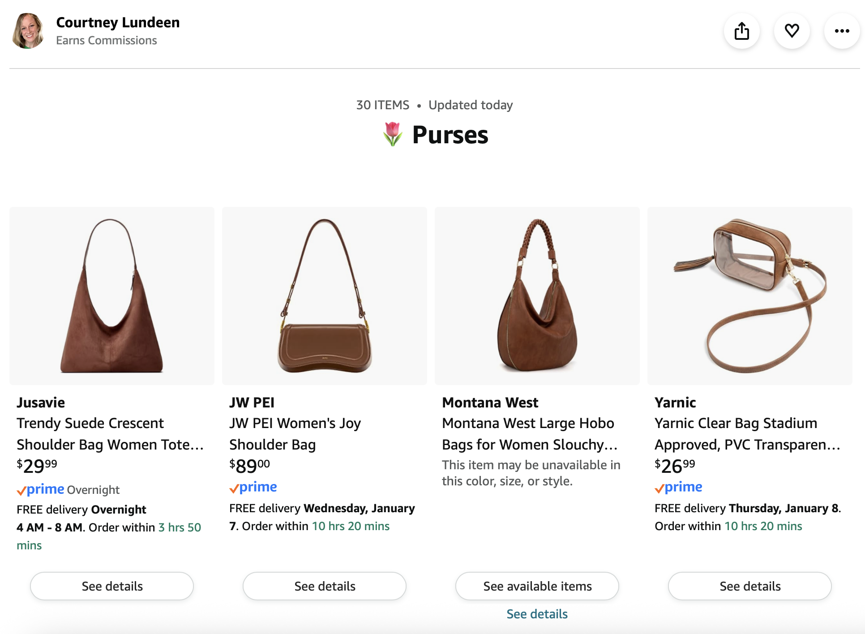Click the Courtney Lundeen name link
Screen dimensions: 865x634
[x=118, y=22]
